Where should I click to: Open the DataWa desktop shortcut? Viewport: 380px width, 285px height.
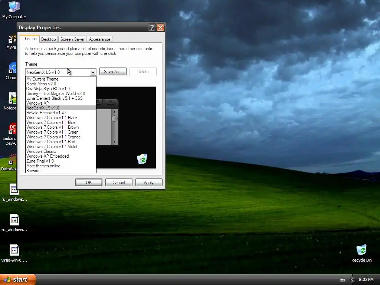click(10, 163)
